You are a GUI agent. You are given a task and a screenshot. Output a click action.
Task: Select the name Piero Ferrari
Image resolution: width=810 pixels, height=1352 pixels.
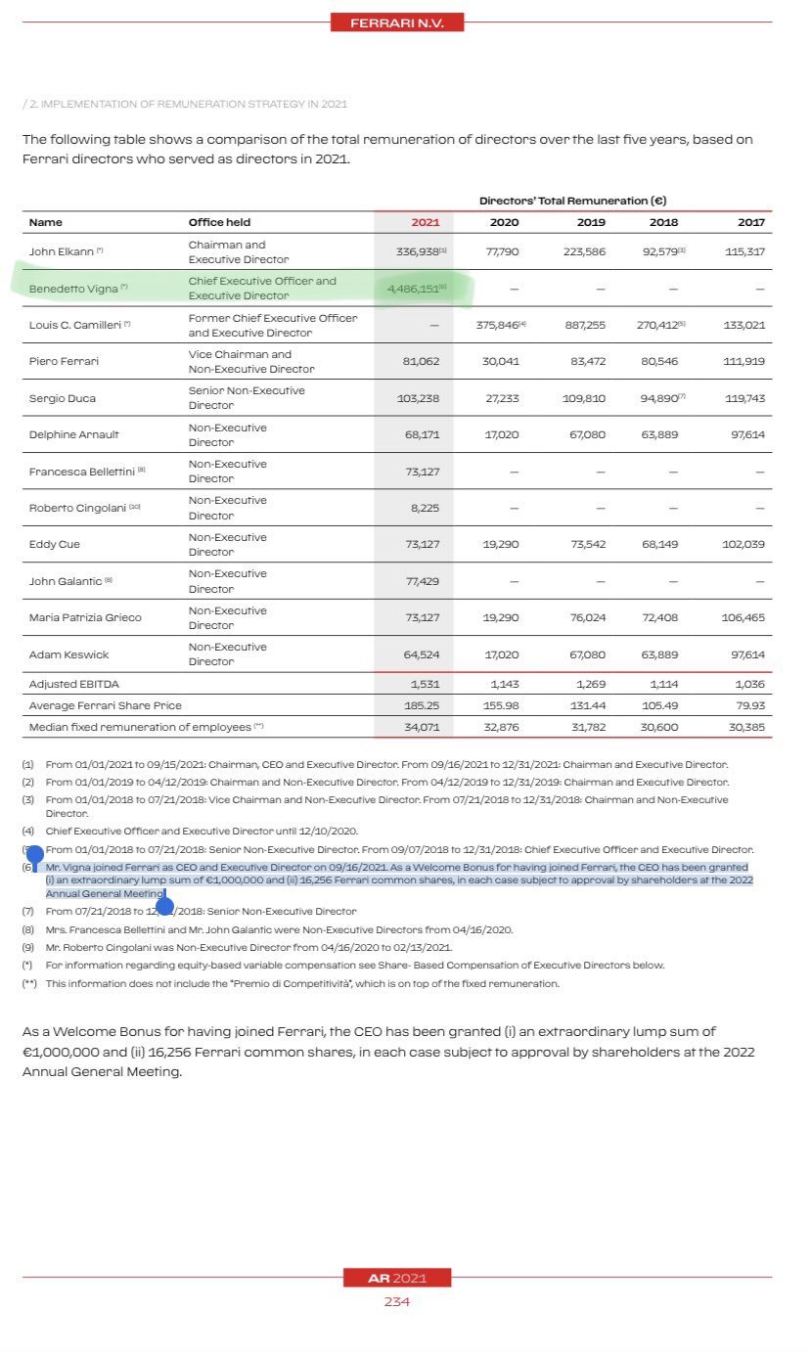[x=64, y=361]
